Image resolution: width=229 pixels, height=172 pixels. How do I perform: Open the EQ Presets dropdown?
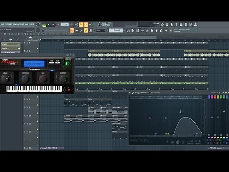click(x=214, y=93)
